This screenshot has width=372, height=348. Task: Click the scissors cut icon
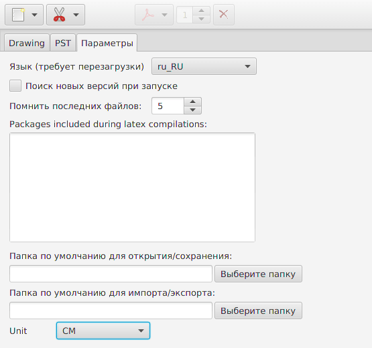tap(59, 15)
